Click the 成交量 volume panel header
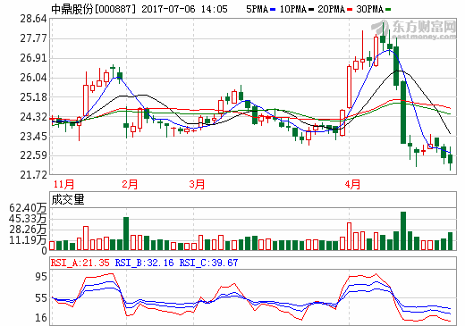The image size is (465, 326). (68, 199)
